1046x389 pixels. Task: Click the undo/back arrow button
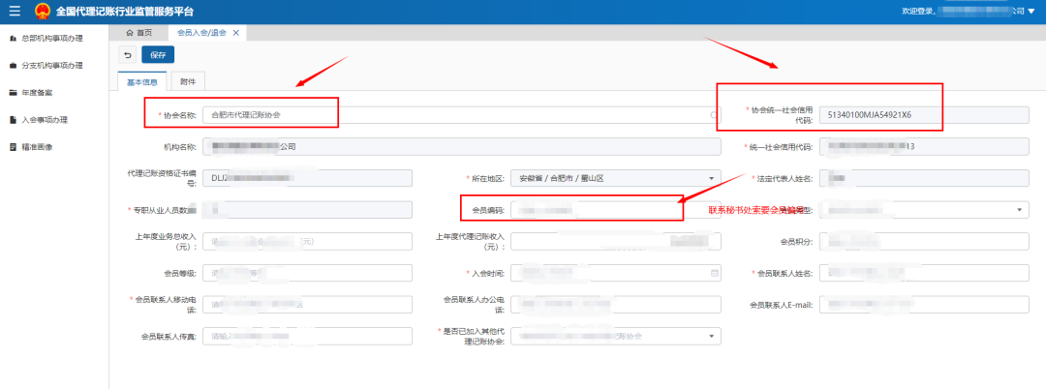[x=128, y=54]
